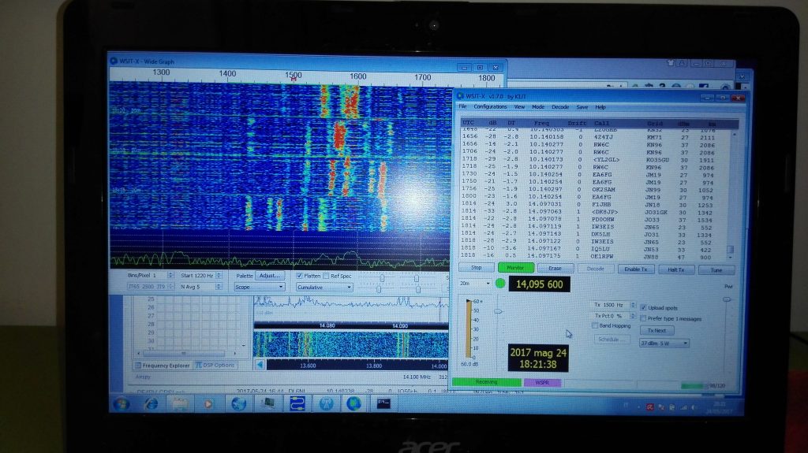Open the Mode menu

(x=538, y=106)
